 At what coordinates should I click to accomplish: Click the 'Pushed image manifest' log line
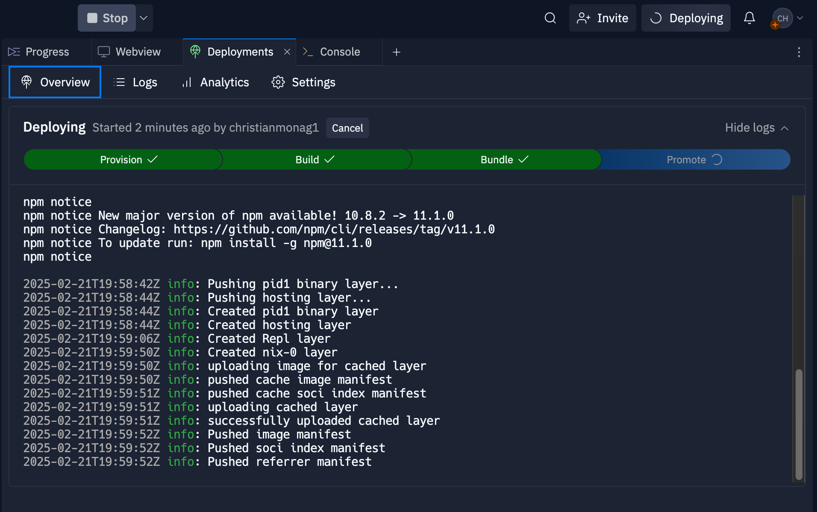tap(187, 434)
